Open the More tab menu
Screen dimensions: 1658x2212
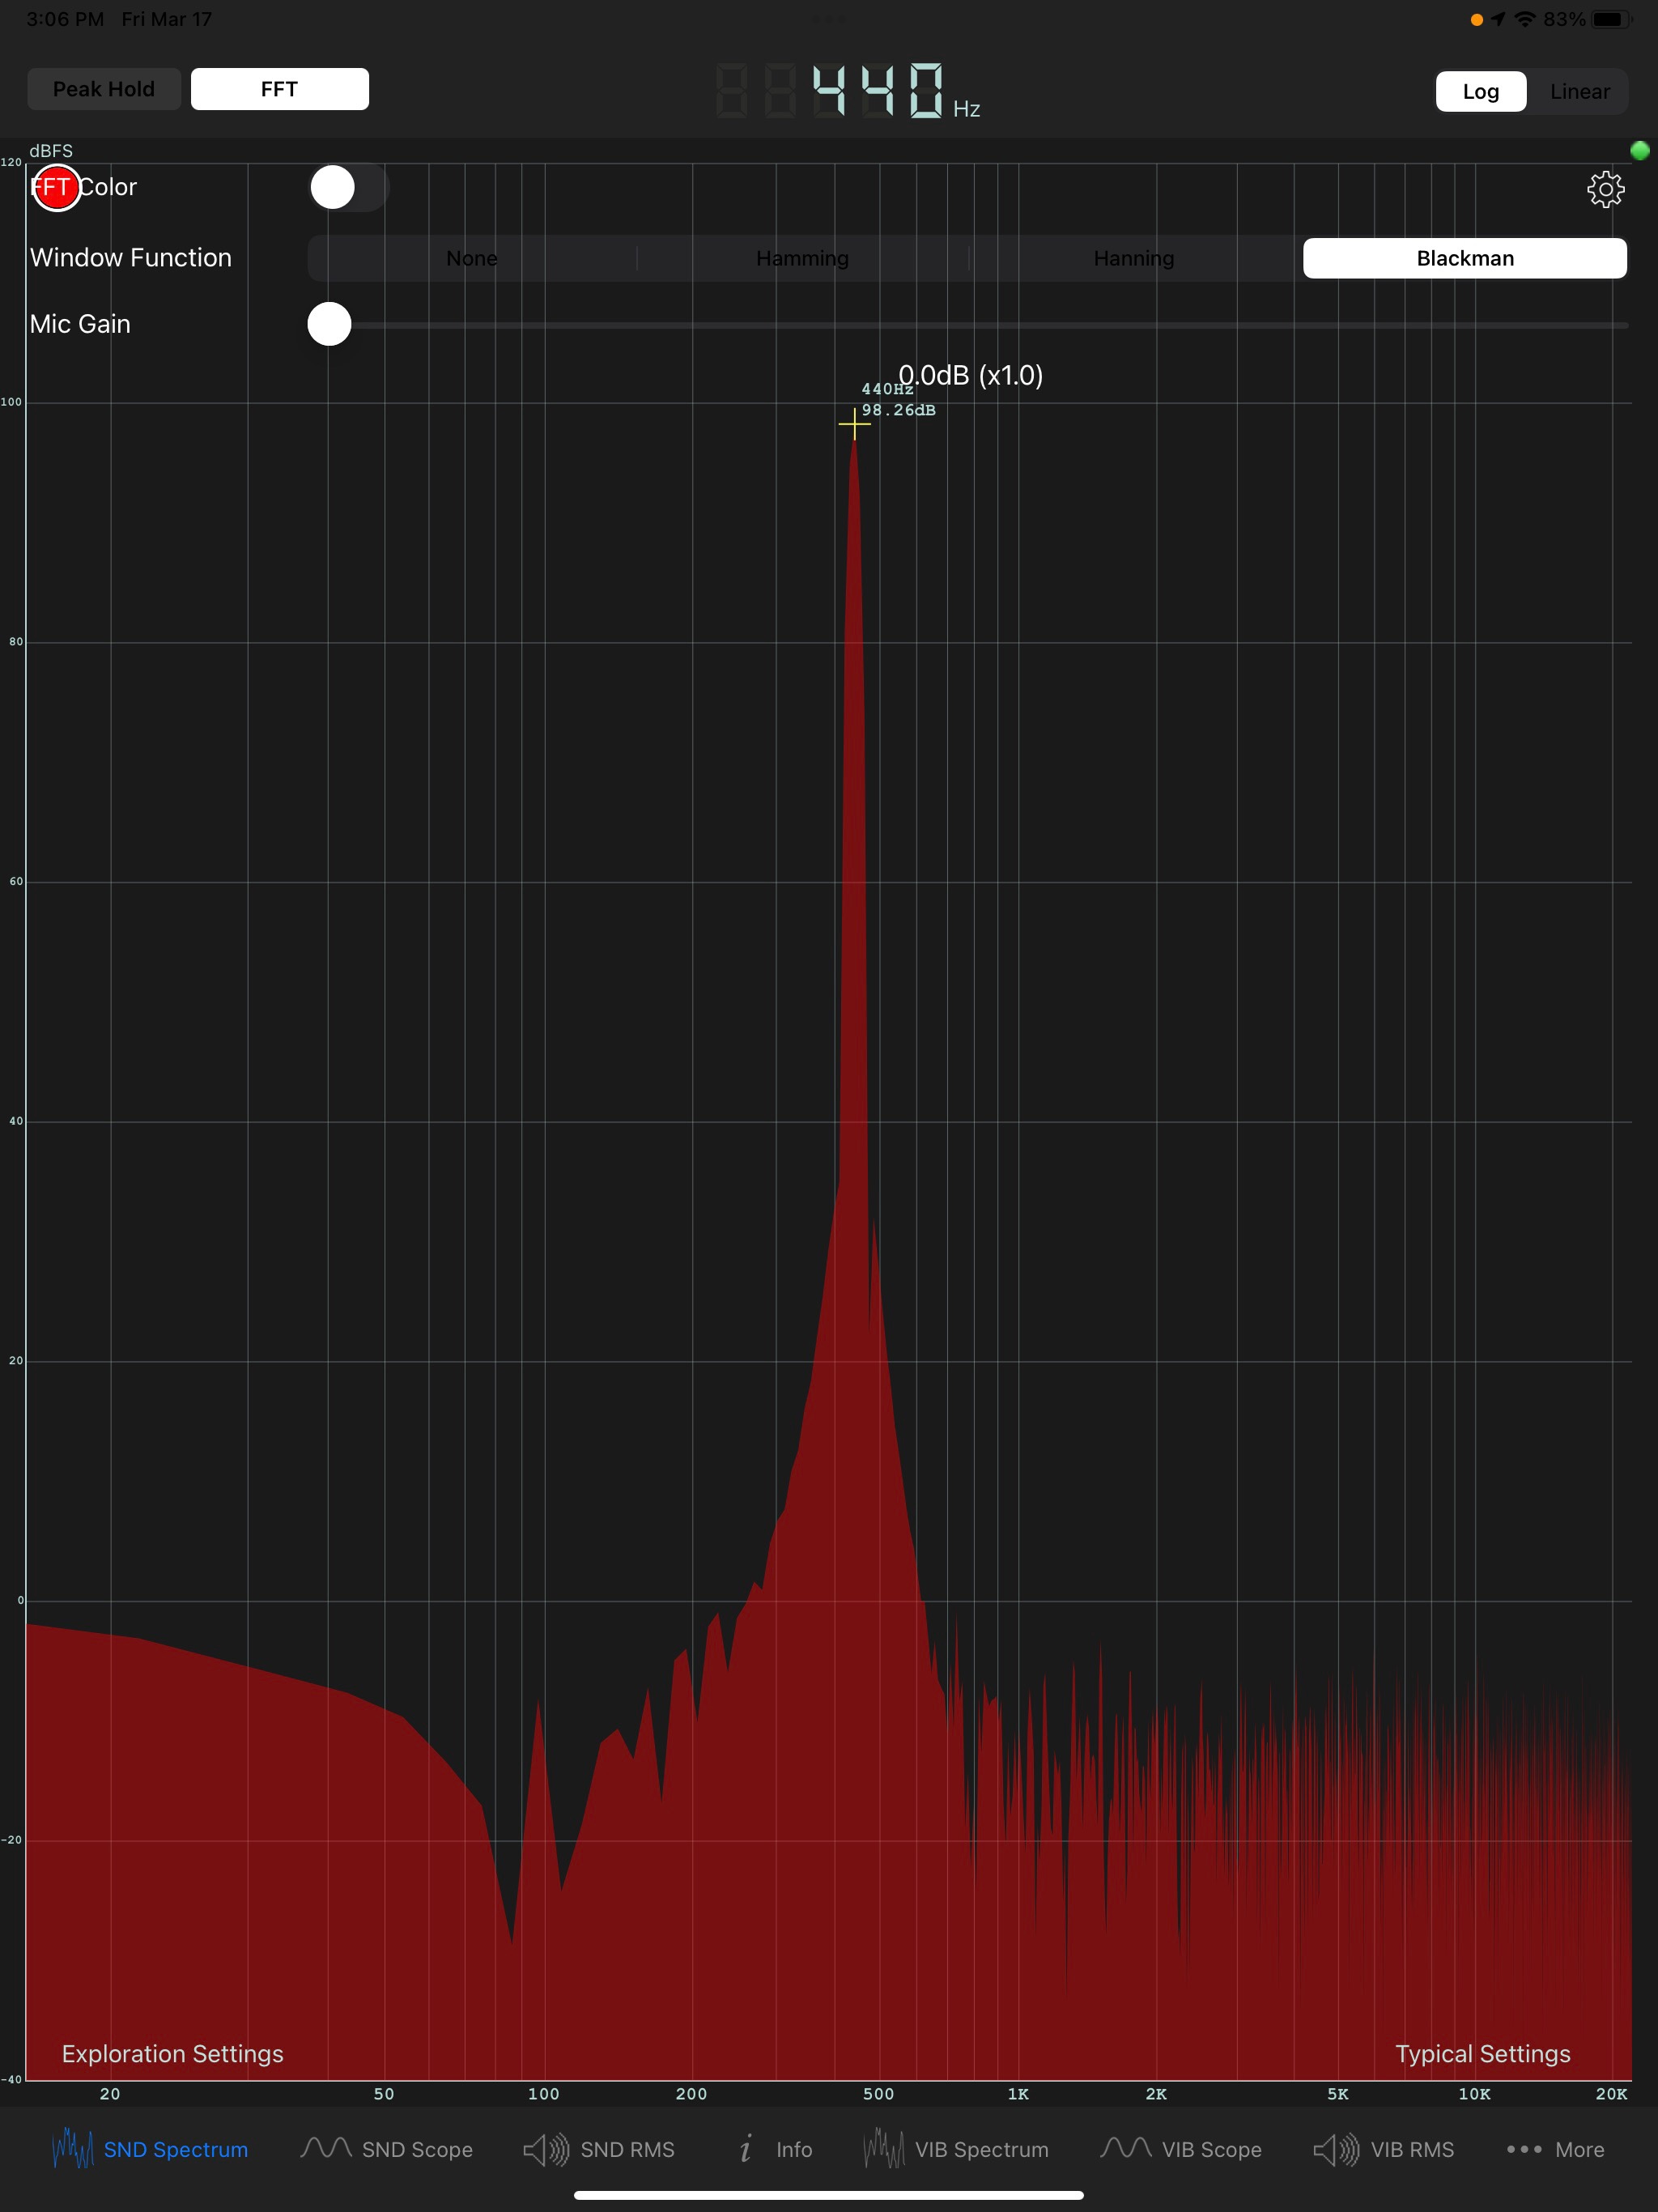coord(1555,2149)
